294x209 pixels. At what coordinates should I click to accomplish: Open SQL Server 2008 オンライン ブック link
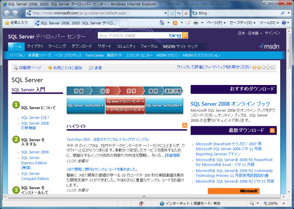pos(231,104)
